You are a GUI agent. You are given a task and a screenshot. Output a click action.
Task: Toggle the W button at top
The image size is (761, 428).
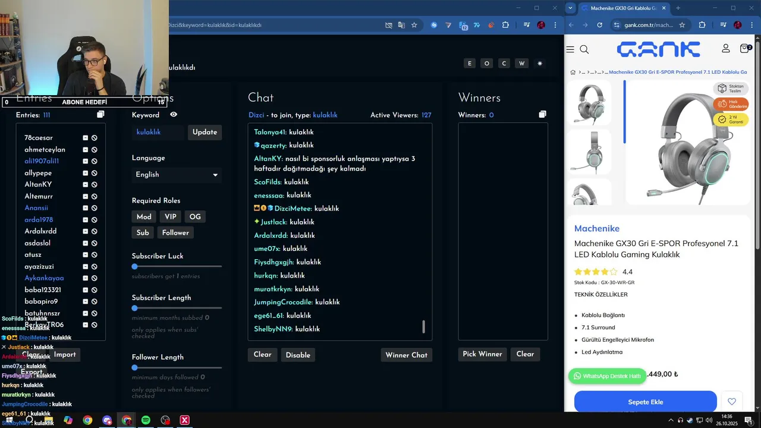click(x=521, y=64)
